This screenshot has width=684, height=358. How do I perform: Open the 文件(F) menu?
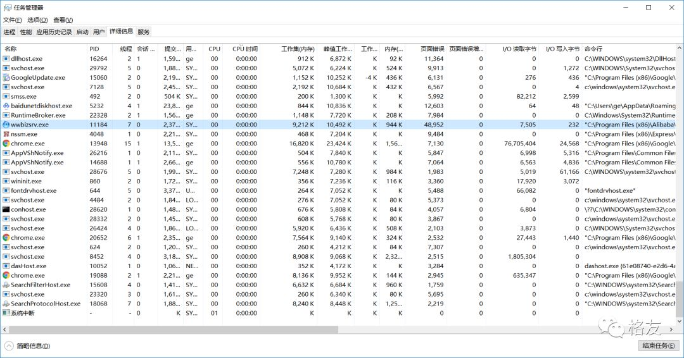[12, 20]
